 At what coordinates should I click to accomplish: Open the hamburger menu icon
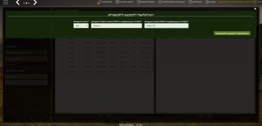click(6, 2)
